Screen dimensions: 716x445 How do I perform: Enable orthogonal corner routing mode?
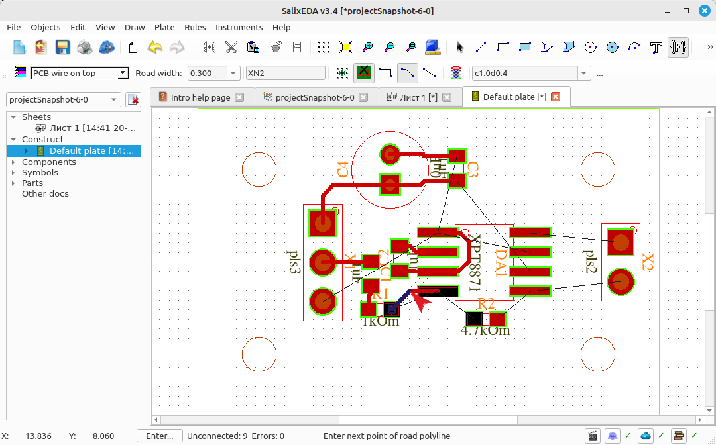coord(386,73)
